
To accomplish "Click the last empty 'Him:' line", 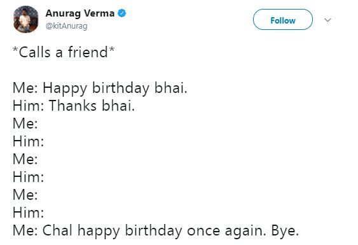I will click(29, 213).
